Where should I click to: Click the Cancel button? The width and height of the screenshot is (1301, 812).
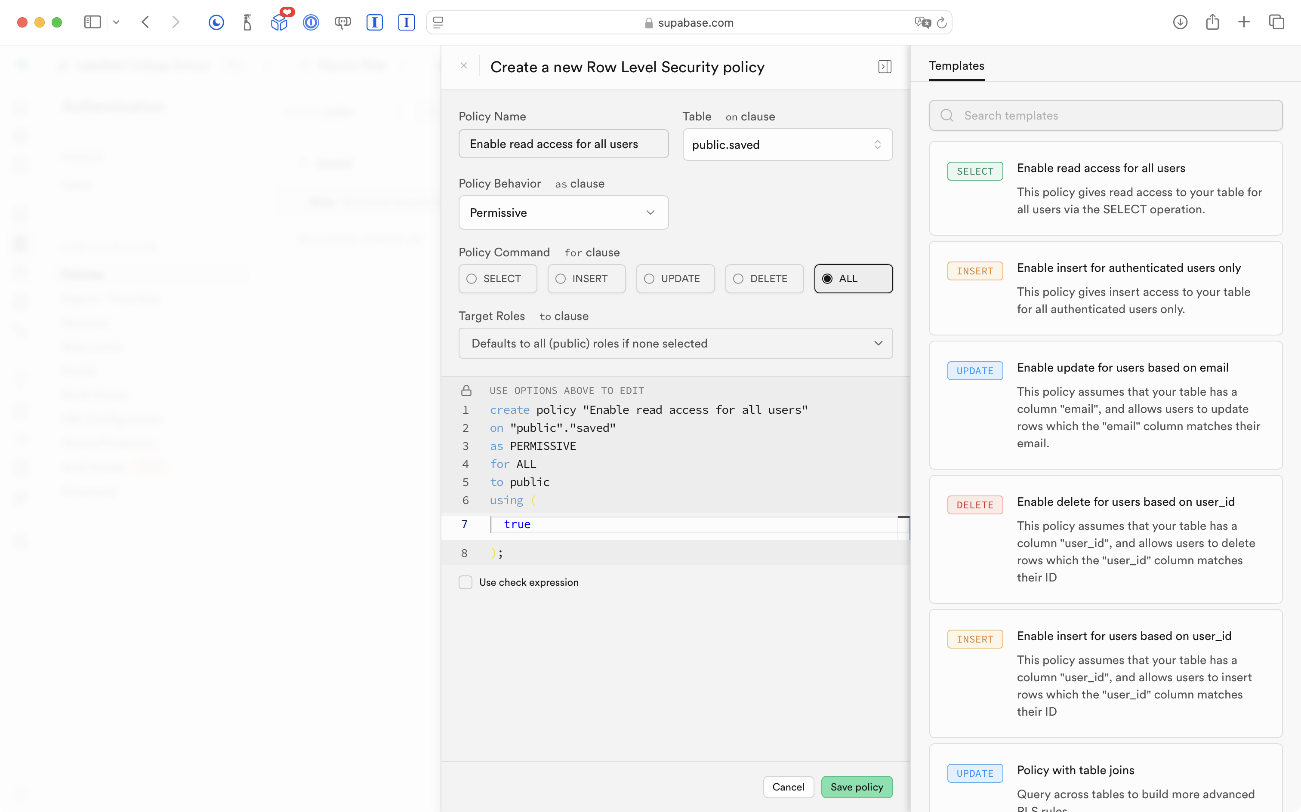click(788, 787)
